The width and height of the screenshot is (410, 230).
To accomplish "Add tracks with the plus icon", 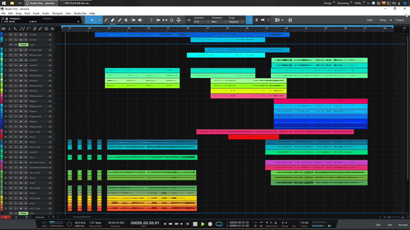I will (52, 29).
